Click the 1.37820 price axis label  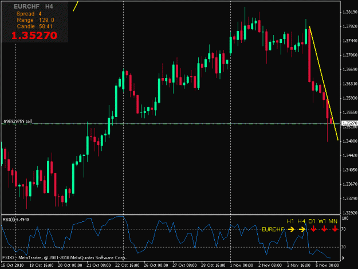(350, 26)
